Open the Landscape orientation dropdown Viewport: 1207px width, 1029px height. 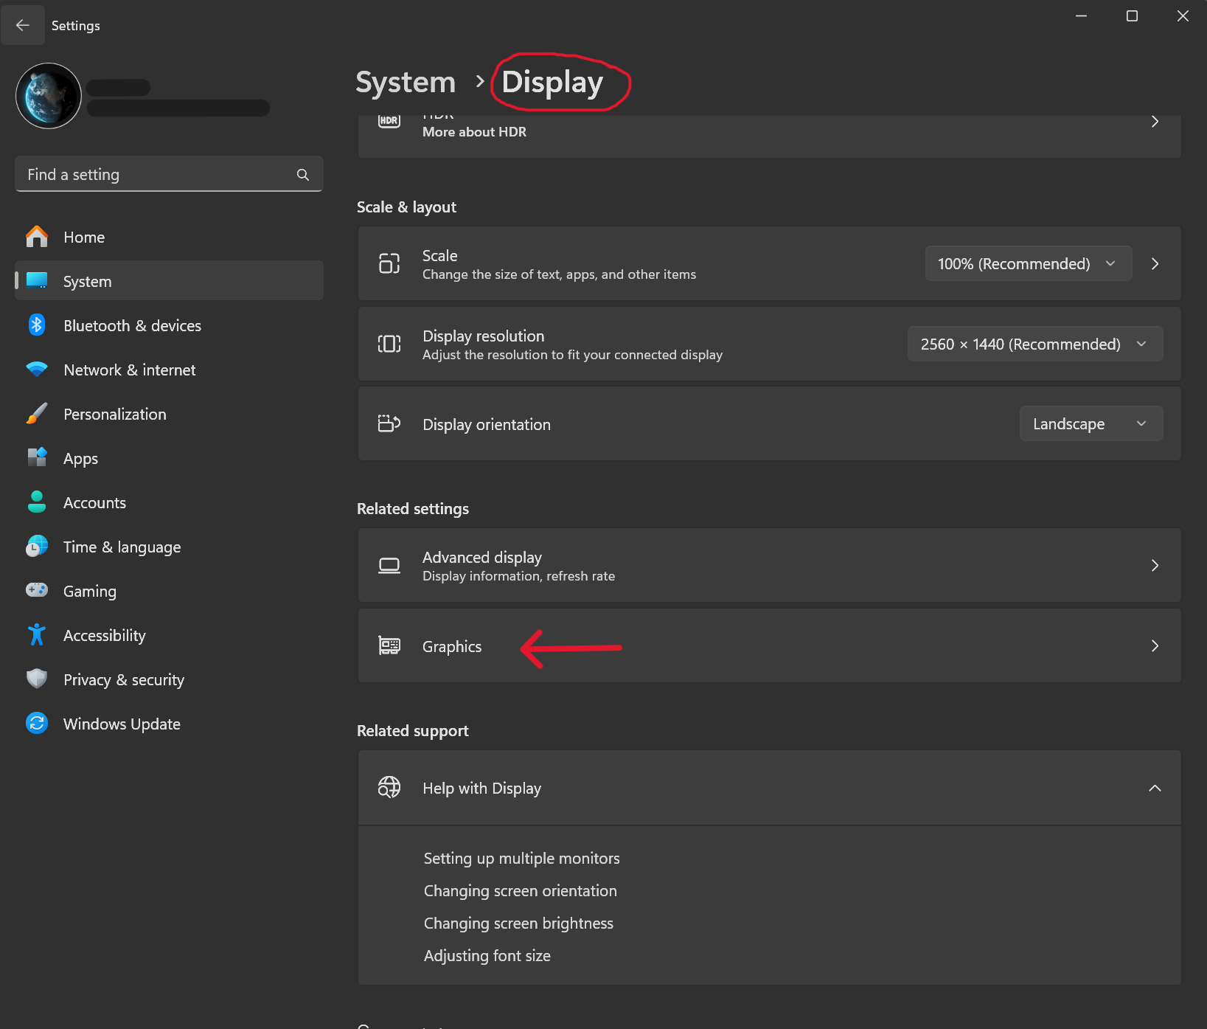1091,423
